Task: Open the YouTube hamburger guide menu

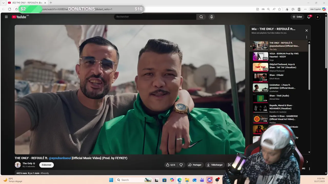Action: pos(6,17)
